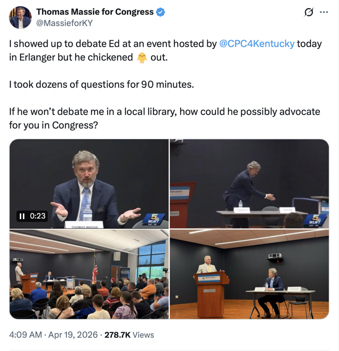Open the three-dot more options menu
Image resolution: width=339 pixels, height=351 pixels.
click(324, 12)
